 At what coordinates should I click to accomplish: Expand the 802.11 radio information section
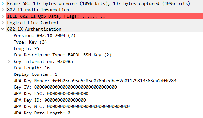[3, 10]
